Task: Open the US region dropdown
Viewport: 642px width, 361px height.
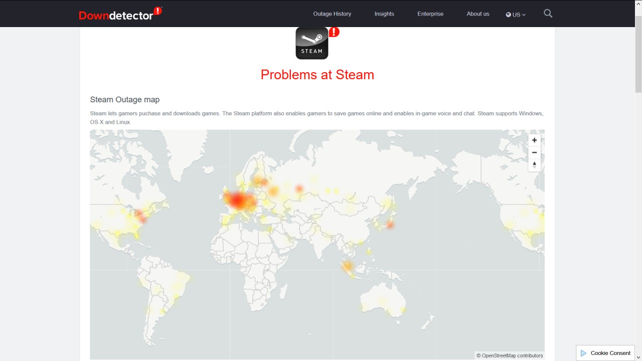Action: (516, 15)
